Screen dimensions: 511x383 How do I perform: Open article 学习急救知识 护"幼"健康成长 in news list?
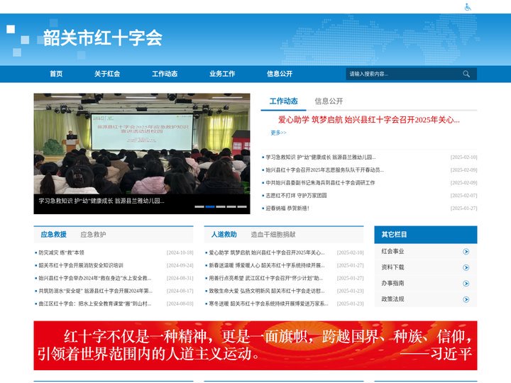coord(321,157)
